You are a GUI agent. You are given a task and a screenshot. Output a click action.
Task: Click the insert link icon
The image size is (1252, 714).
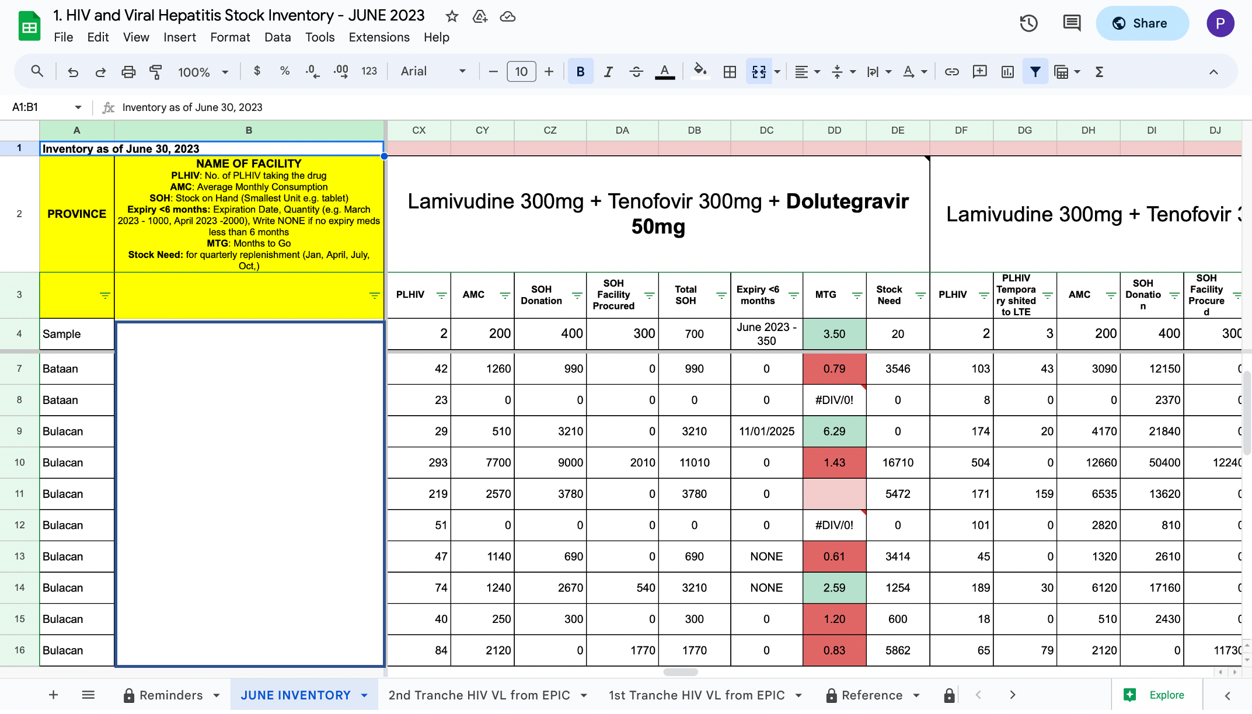(x=951, y=72)
